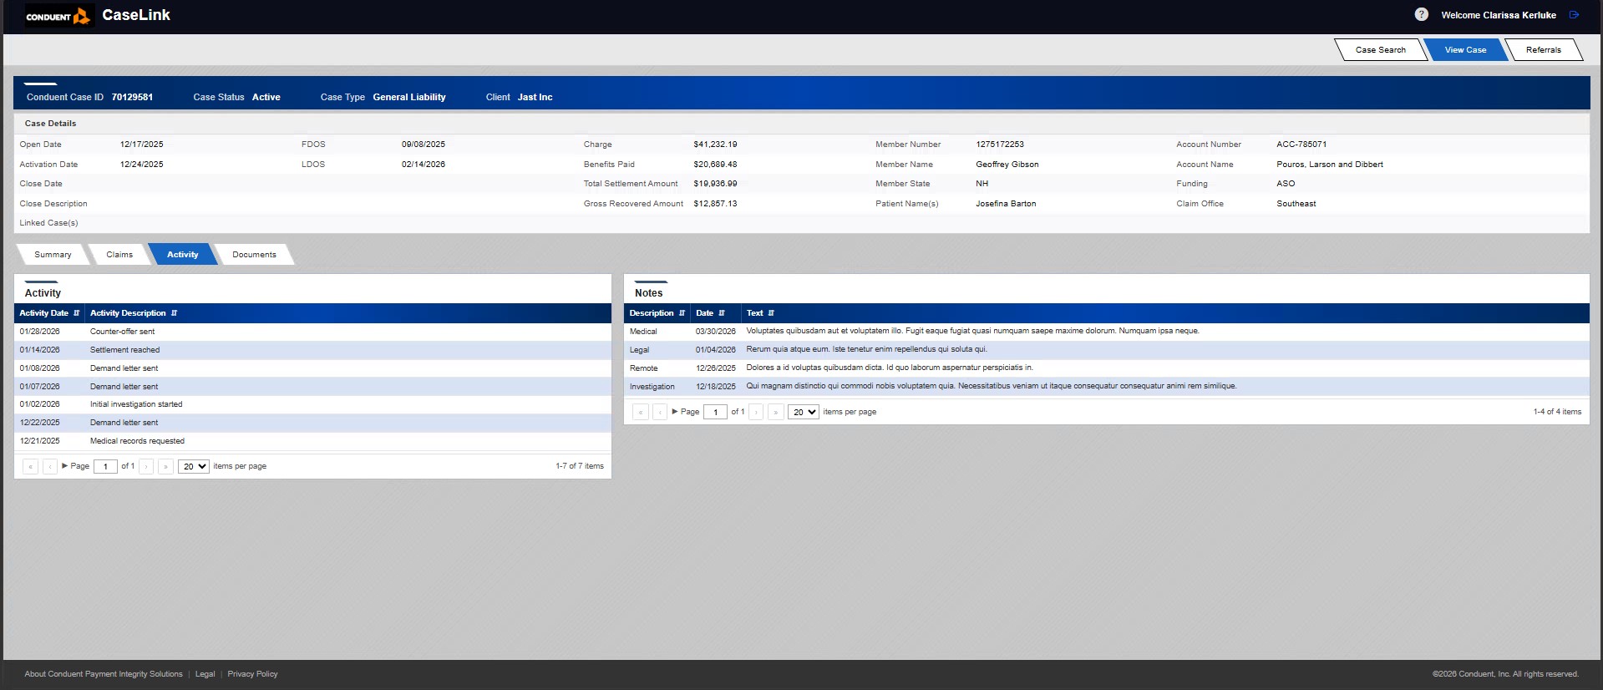Screen dimensions: 1603x690
Task: Click the Case Type General Liability
Action: pos(409,97)
